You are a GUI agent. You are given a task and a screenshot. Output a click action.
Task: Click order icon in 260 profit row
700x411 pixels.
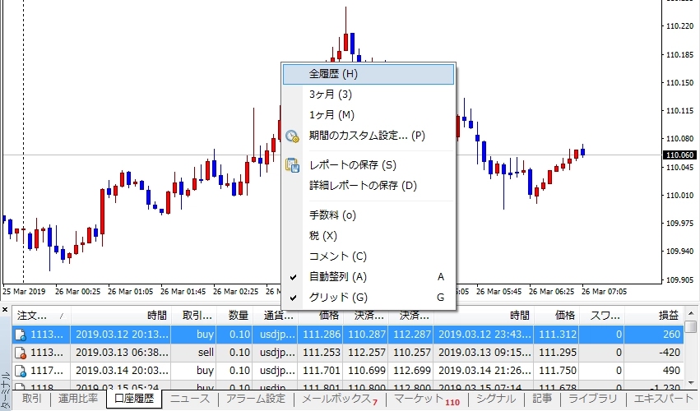coord(21,335)
